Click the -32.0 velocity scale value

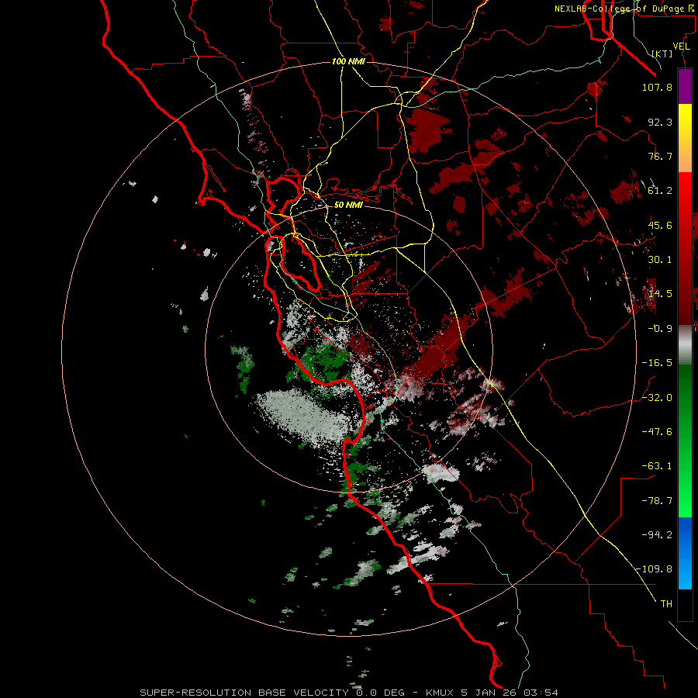(x=657, y=398)
